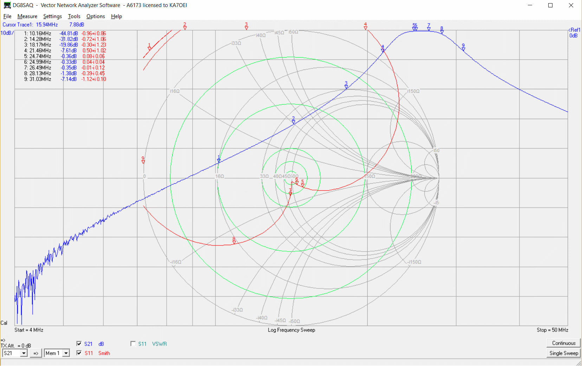
Task: Click the Start = 4 MHz label
Action: click(x=29, y=330)
